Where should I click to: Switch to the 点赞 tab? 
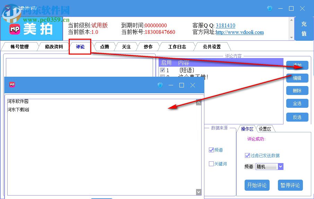(104, 46)
